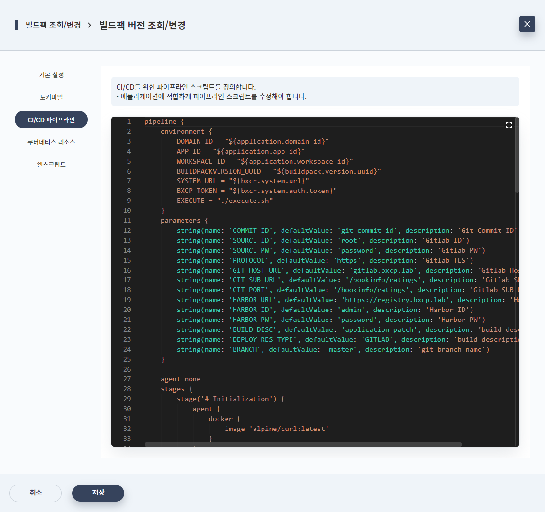This screenshot has height=512, width=545.
Task: Click the image 'alpine/curl:latest' line
Action: (x=277, y=429)
